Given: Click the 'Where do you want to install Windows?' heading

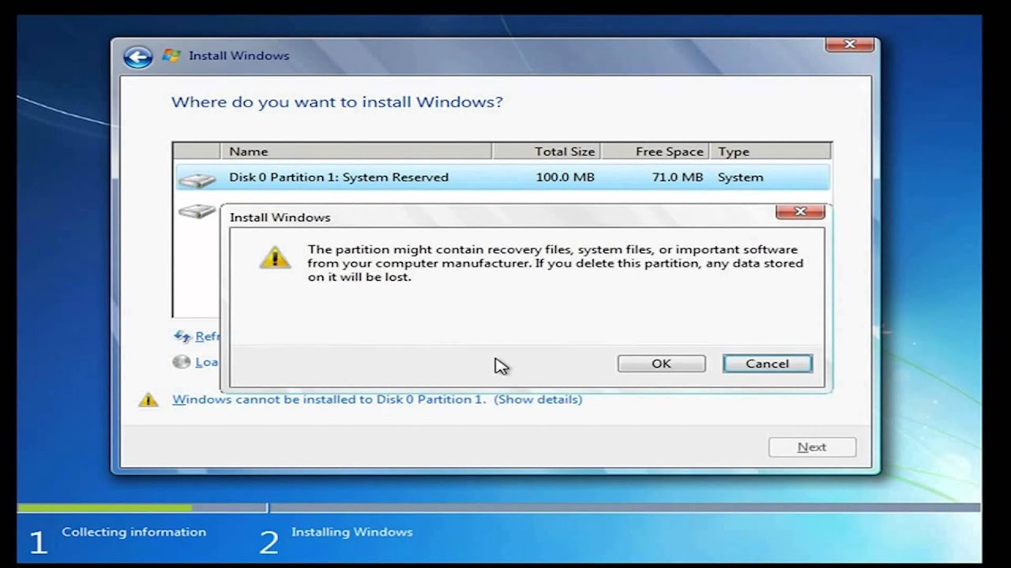Looking at the screenshot, I should 337,103.
